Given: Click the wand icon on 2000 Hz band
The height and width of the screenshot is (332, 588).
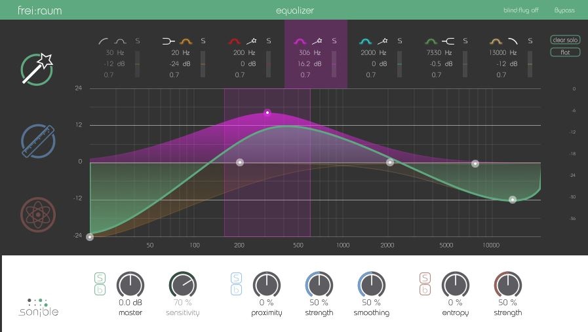Looking at the screenshot, I should [x=383, y=41].
